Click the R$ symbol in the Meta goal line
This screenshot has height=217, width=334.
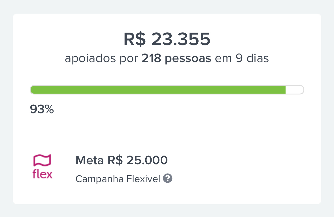click(x=115, y=160)
